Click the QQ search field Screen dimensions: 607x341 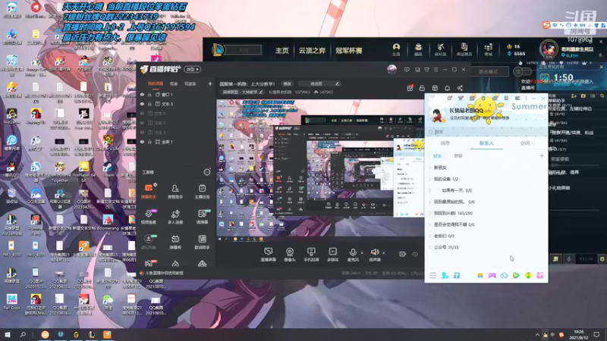coord(486,132)
